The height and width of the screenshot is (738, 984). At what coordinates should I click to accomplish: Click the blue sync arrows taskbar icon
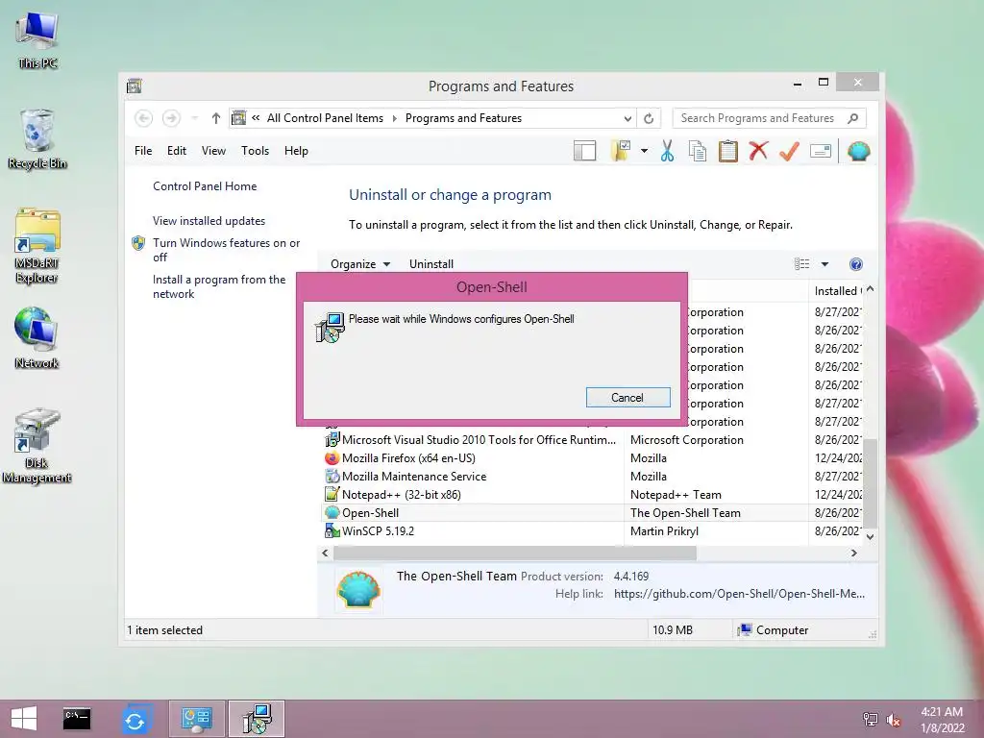coord(135,720)
